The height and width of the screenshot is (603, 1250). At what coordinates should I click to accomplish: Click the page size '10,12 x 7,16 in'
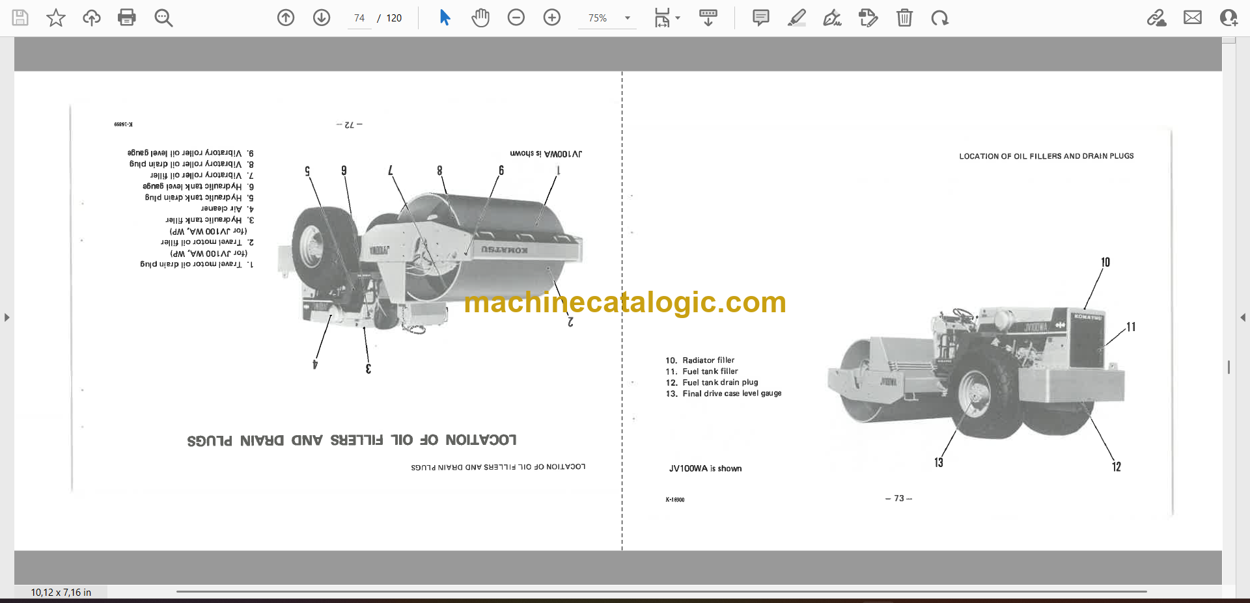click(61, 592)
